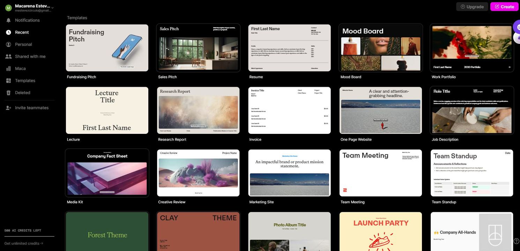Choose the Invoice template thumbnail
The image size is (520, 251).
click(x=289, y=110)
